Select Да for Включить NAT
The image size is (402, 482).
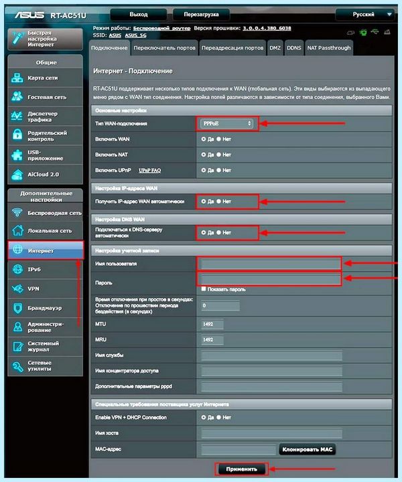[x=203, y=155]
